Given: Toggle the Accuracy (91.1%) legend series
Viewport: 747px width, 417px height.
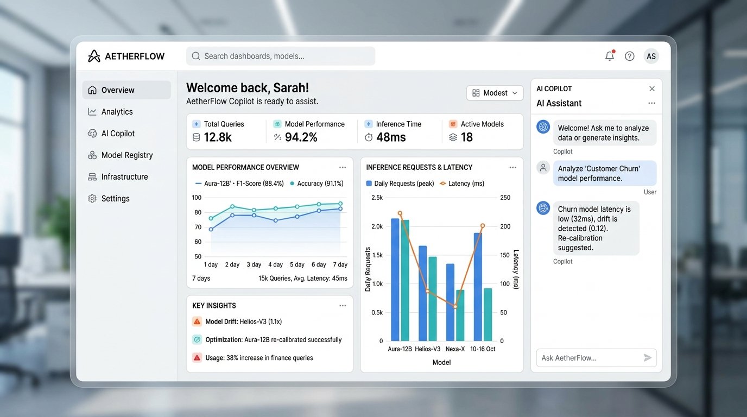Looking at the screenshot, I should point(316,184).
